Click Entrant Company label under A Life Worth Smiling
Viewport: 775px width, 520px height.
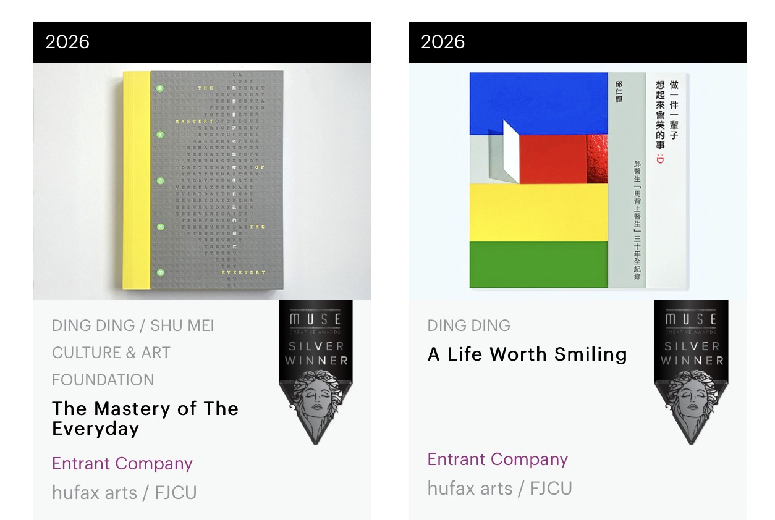(x=498, y=459)
